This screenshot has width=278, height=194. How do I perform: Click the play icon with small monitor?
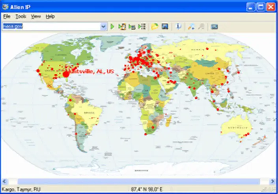coord(132,27)
